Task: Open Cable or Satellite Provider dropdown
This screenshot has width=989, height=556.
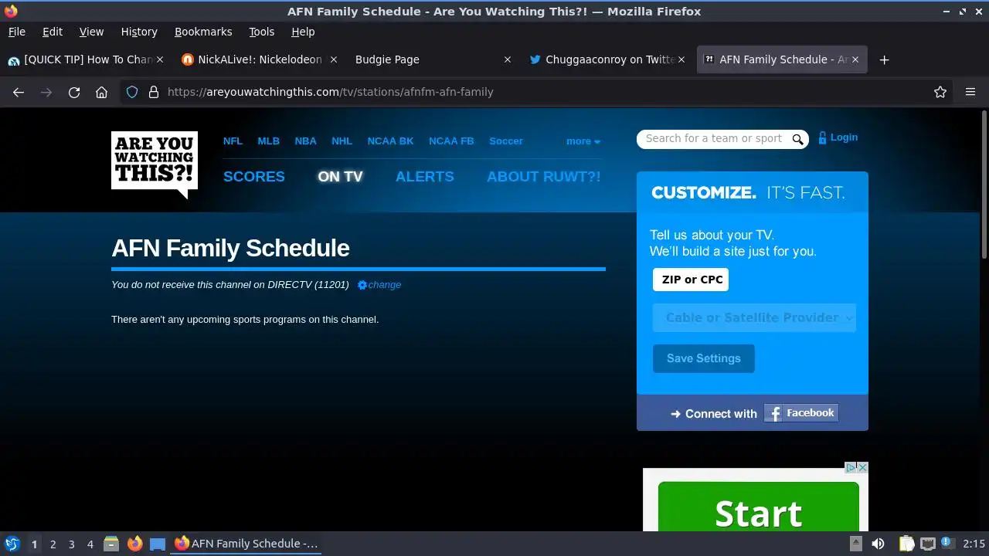Action: 754,317
